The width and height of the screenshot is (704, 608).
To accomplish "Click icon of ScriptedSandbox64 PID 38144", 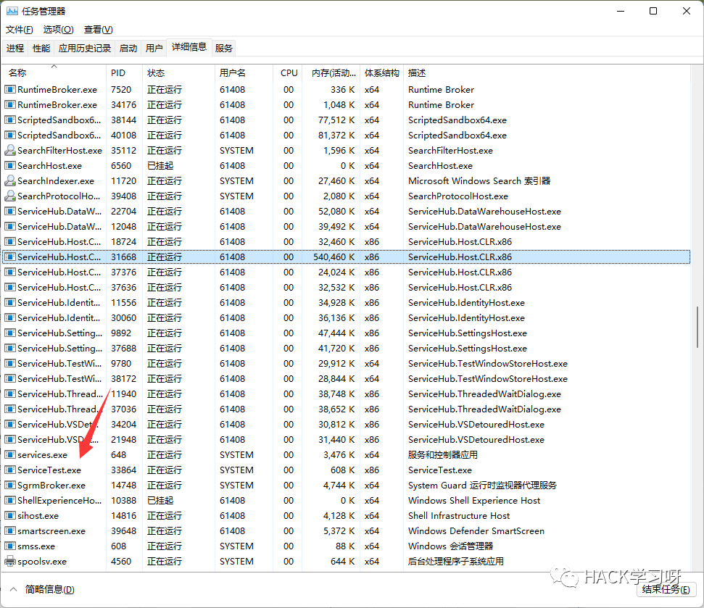I will point(10,120).
